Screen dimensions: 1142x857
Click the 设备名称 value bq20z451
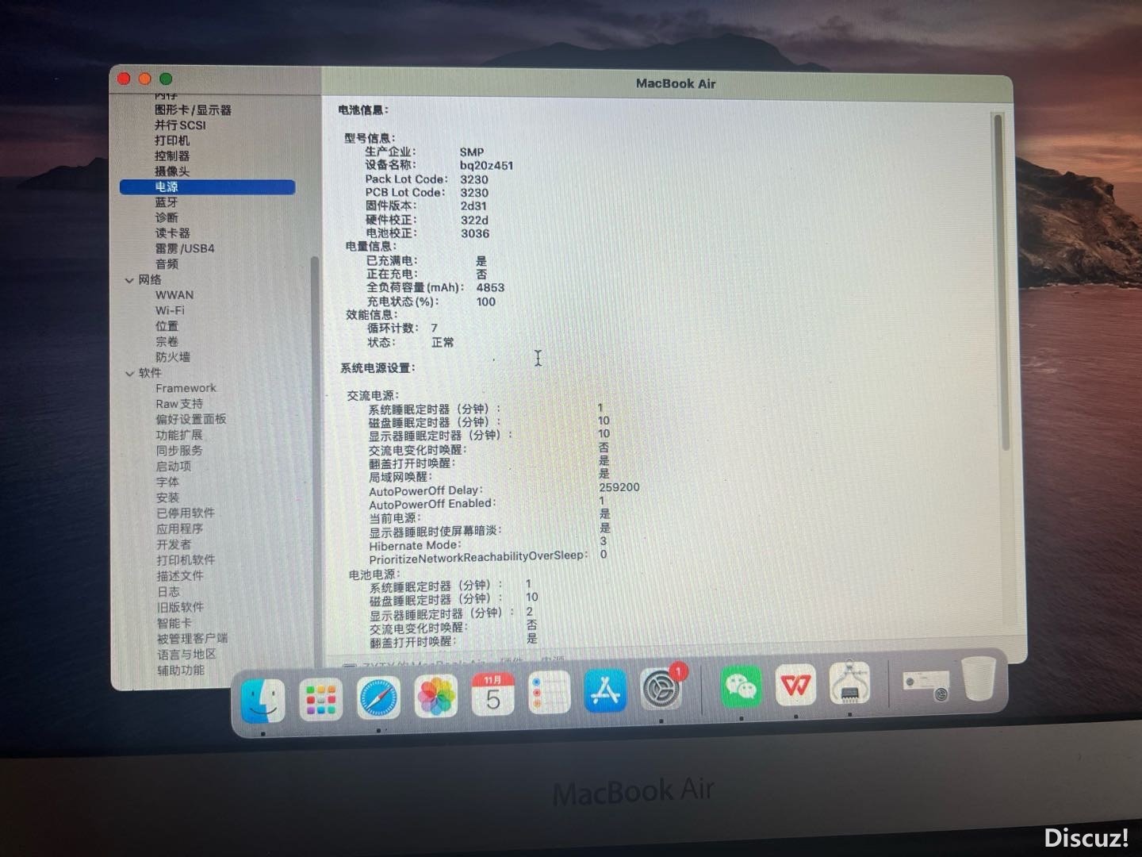point(486,165)
